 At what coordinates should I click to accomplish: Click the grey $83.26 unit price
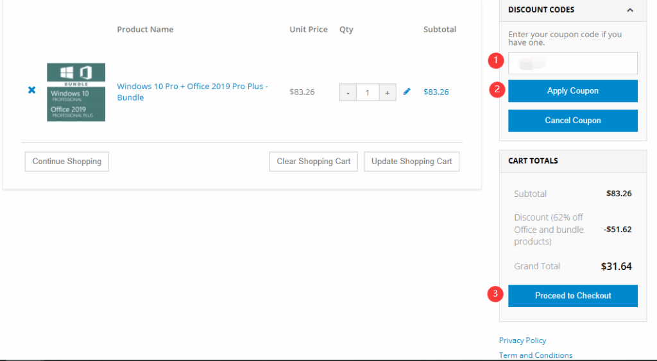coord(302,92)
